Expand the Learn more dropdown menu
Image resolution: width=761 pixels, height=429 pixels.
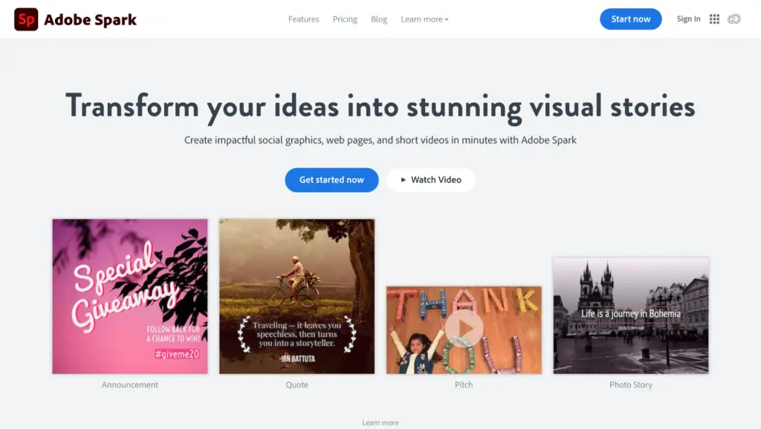pyautogui.click(x=424, y=19)
